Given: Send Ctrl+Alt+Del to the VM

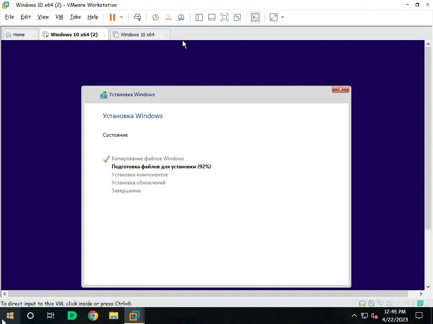Looking at the screenshot, I should tap(137, 17).
